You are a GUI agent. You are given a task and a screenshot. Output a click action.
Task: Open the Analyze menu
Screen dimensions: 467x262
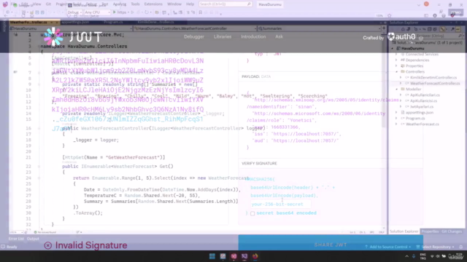point(120,4)
